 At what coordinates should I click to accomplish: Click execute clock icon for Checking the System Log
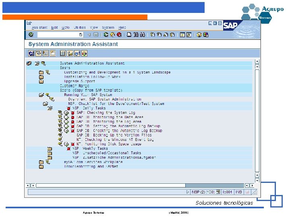coord(66,113)
